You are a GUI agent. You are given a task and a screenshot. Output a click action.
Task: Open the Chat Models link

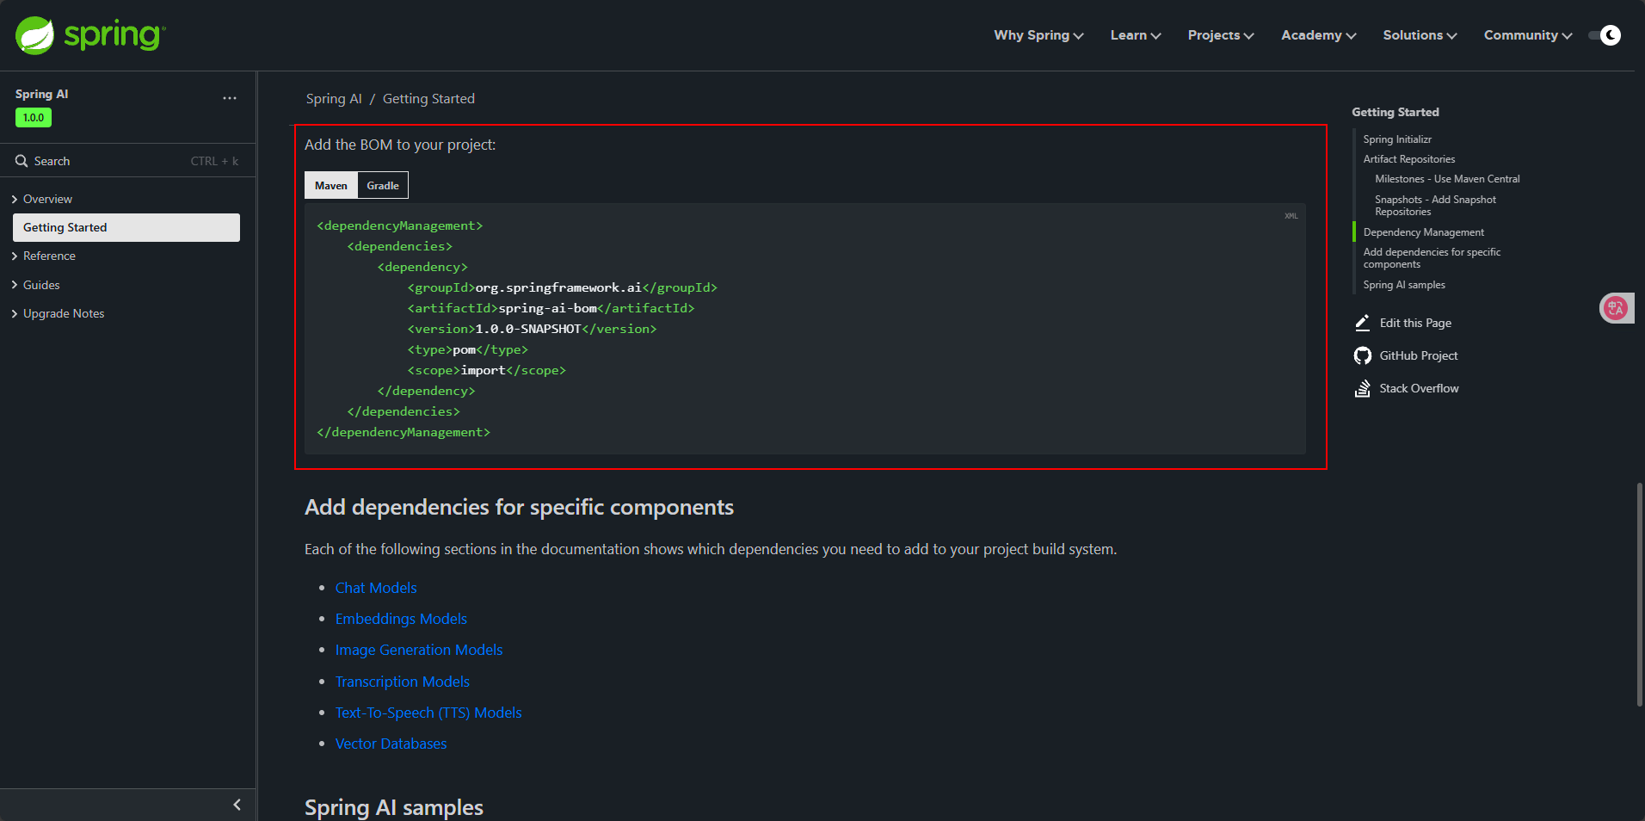376,588
